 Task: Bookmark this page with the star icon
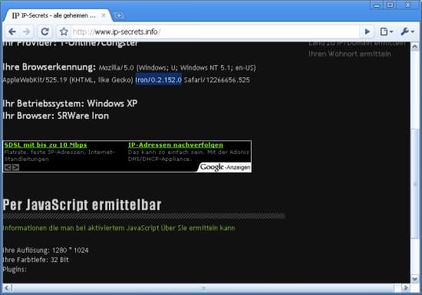(64, 31)
